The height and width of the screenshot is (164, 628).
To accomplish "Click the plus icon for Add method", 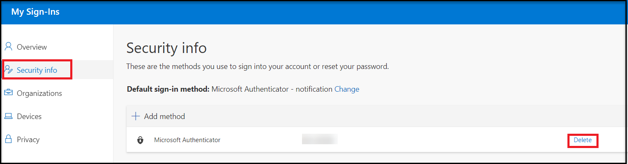I will pyautogui.click(x=135, y=116).
